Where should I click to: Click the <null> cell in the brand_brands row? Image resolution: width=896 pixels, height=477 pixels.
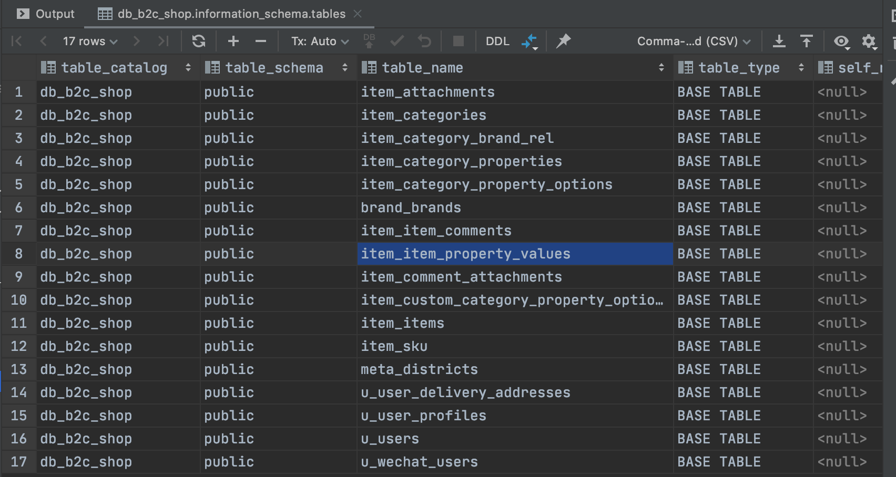[x=848, y=208]
